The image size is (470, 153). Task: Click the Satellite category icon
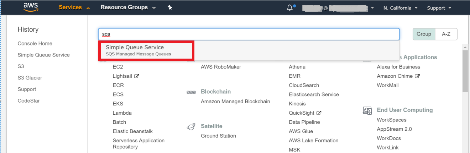click(191, 127)
